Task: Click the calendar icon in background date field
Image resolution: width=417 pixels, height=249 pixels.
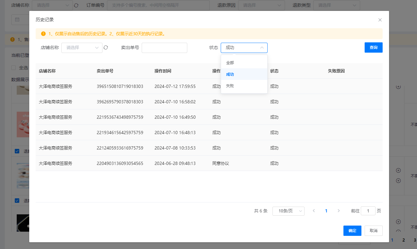Action: 17,20
